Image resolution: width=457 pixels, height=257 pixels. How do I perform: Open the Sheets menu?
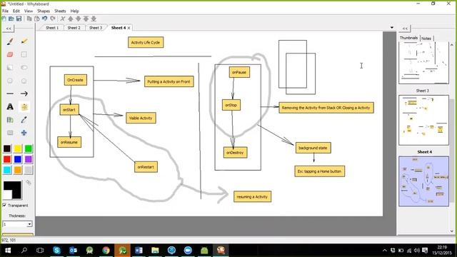coord(60,11)
